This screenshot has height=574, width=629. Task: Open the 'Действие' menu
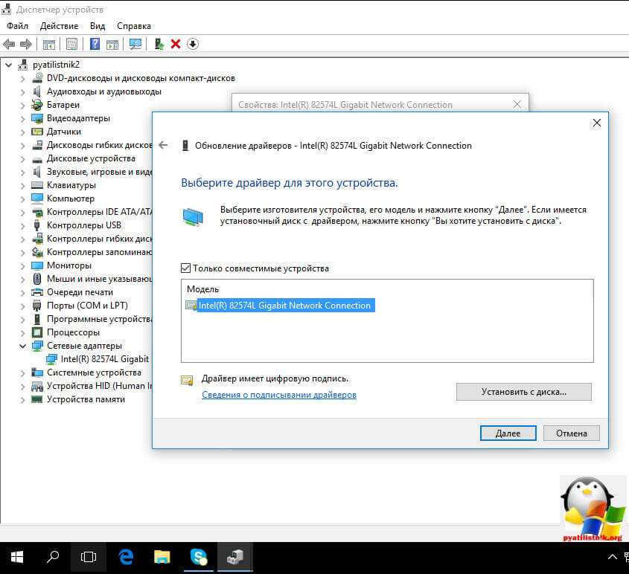(59, 26)
